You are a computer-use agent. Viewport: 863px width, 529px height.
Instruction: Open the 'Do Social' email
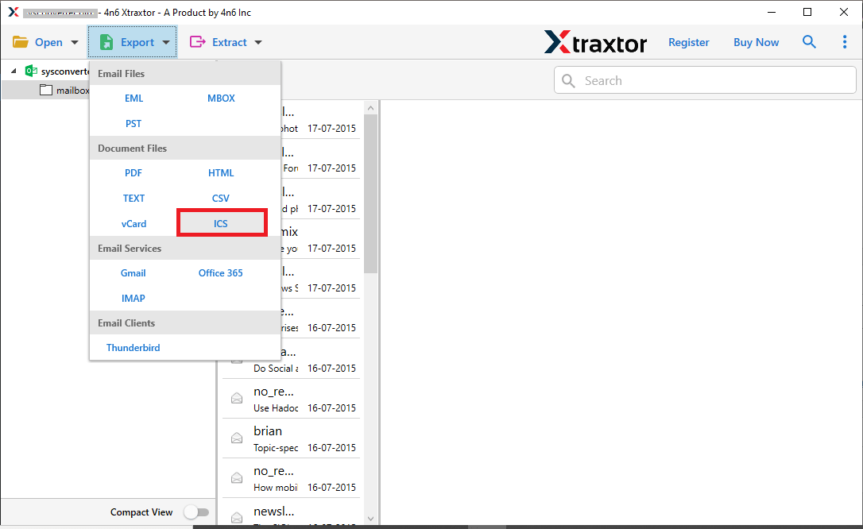click(x=291, y=359)
